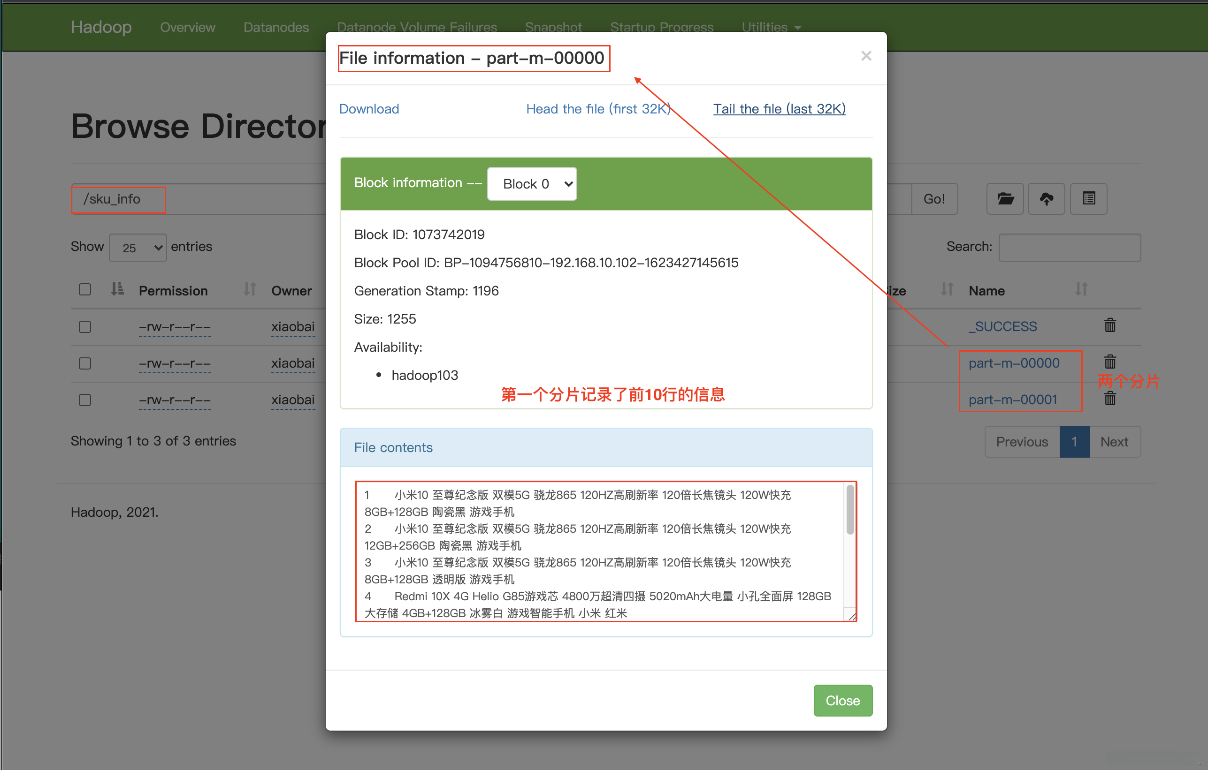Click the file contents scrollbar thumb
The height and width of the screenshot is (770, 1208).
point(850,510)
